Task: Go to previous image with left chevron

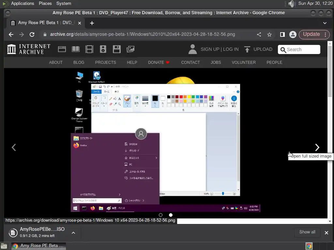Action: (14, 147)
